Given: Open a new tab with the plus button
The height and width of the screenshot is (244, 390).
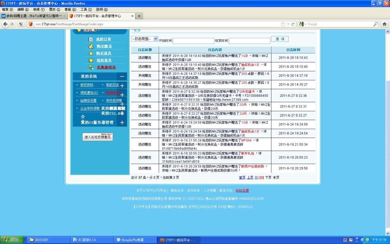Looking at the screenshot, I should pos(139,16).
